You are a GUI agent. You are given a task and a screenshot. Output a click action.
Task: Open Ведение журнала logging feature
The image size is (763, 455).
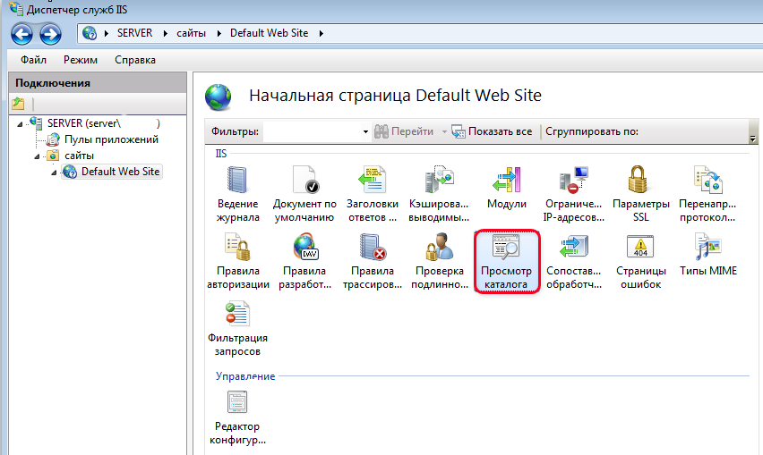click(x=237, y=194)
